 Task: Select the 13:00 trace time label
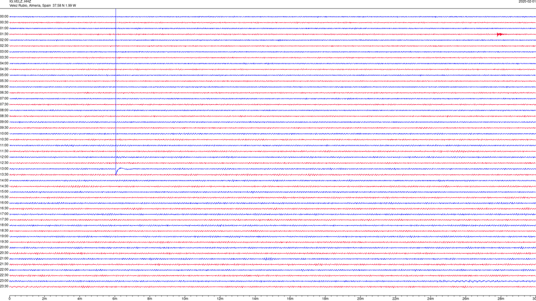pos(4,168)
